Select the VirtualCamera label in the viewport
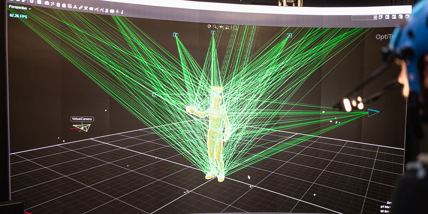Image resolution: width=428 pixels, height=214 pixels. pyautogui.click(x=82, y=119)
